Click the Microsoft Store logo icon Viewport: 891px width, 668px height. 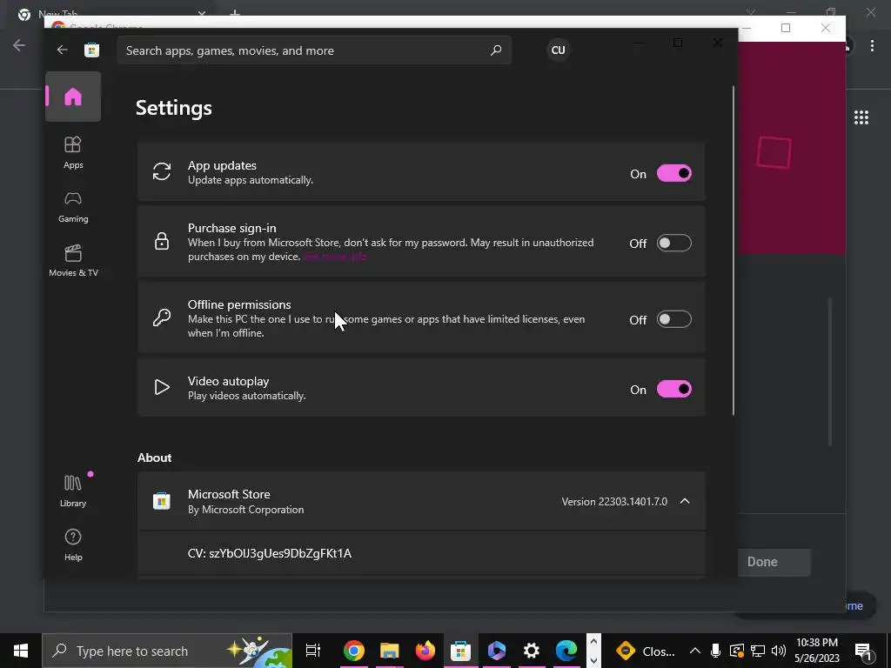(x=91, y=50)
